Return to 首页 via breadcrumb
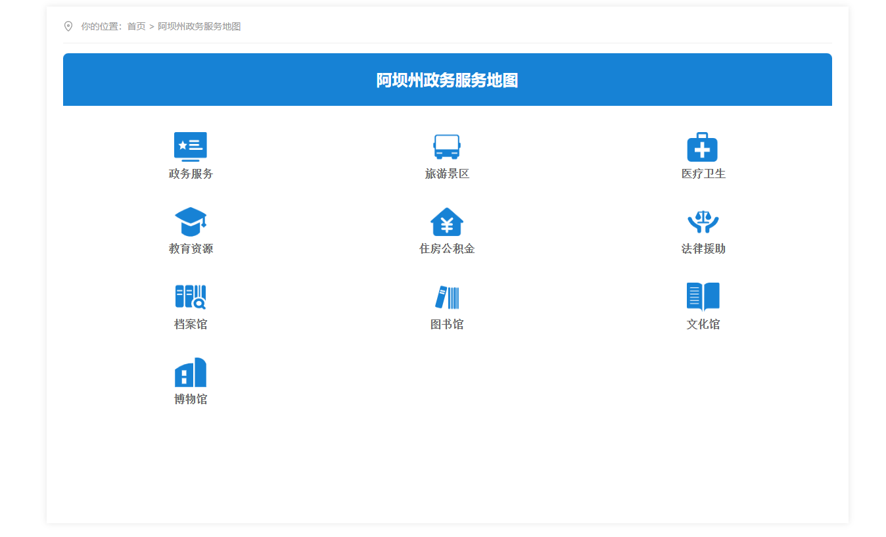Image resolution: width=886 pixels, height=537 pixels. pyautogui.click(x=136, y=26)
